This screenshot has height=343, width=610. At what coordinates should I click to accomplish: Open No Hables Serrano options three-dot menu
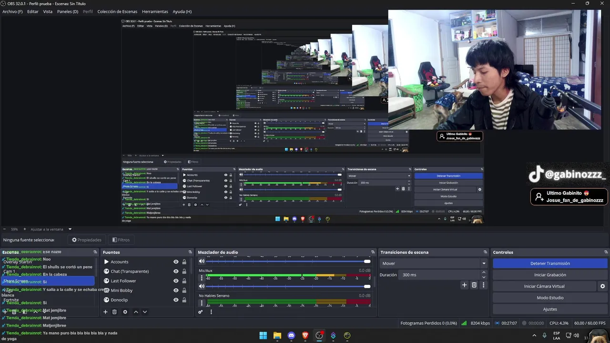[x=202, y=303]
